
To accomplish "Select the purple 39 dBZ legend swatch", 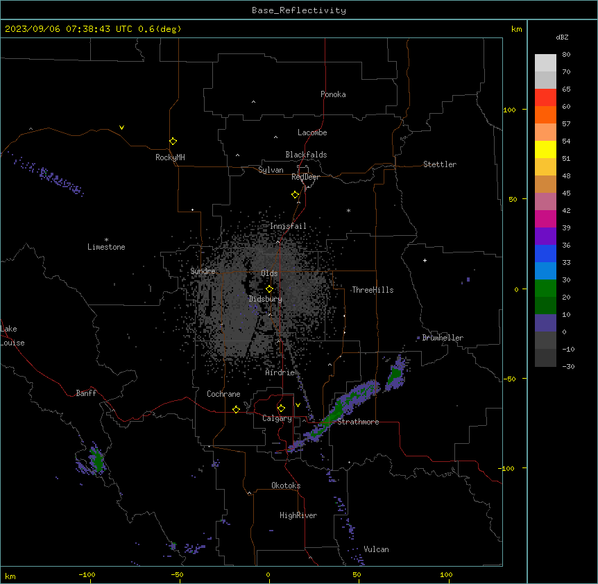I will pyautogui.click(x=545, y=237).
